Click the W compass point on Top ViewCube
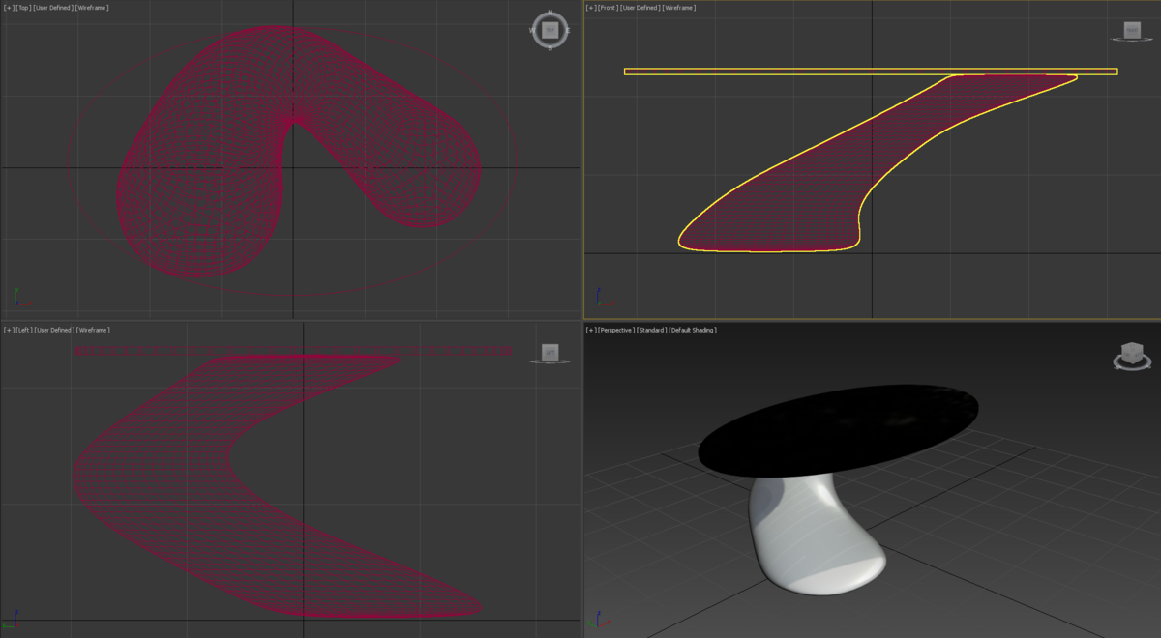Screen dimensions: 1161x638 (532, 30)
